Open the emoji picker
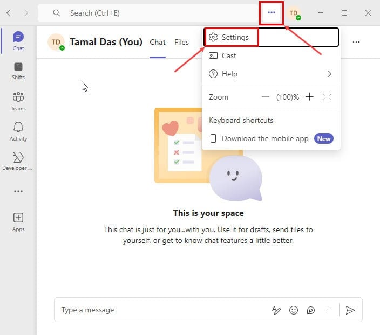This screenshot has height=335, width=380. (x=293, y=310)
